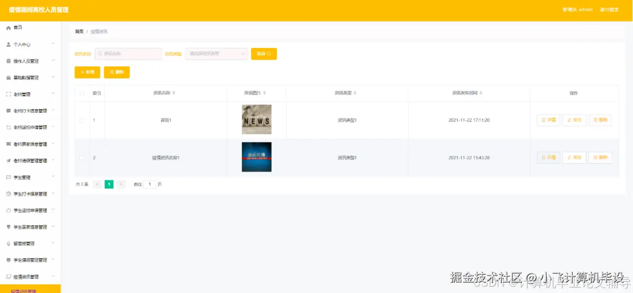The height and width of the screenshot is (293, 633).
Task: Click the person icon for 个人中心
Action: point(8,44)
